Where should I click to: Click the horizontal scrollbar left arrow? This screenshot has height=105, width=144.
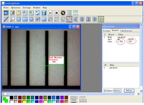click(3, 94)
